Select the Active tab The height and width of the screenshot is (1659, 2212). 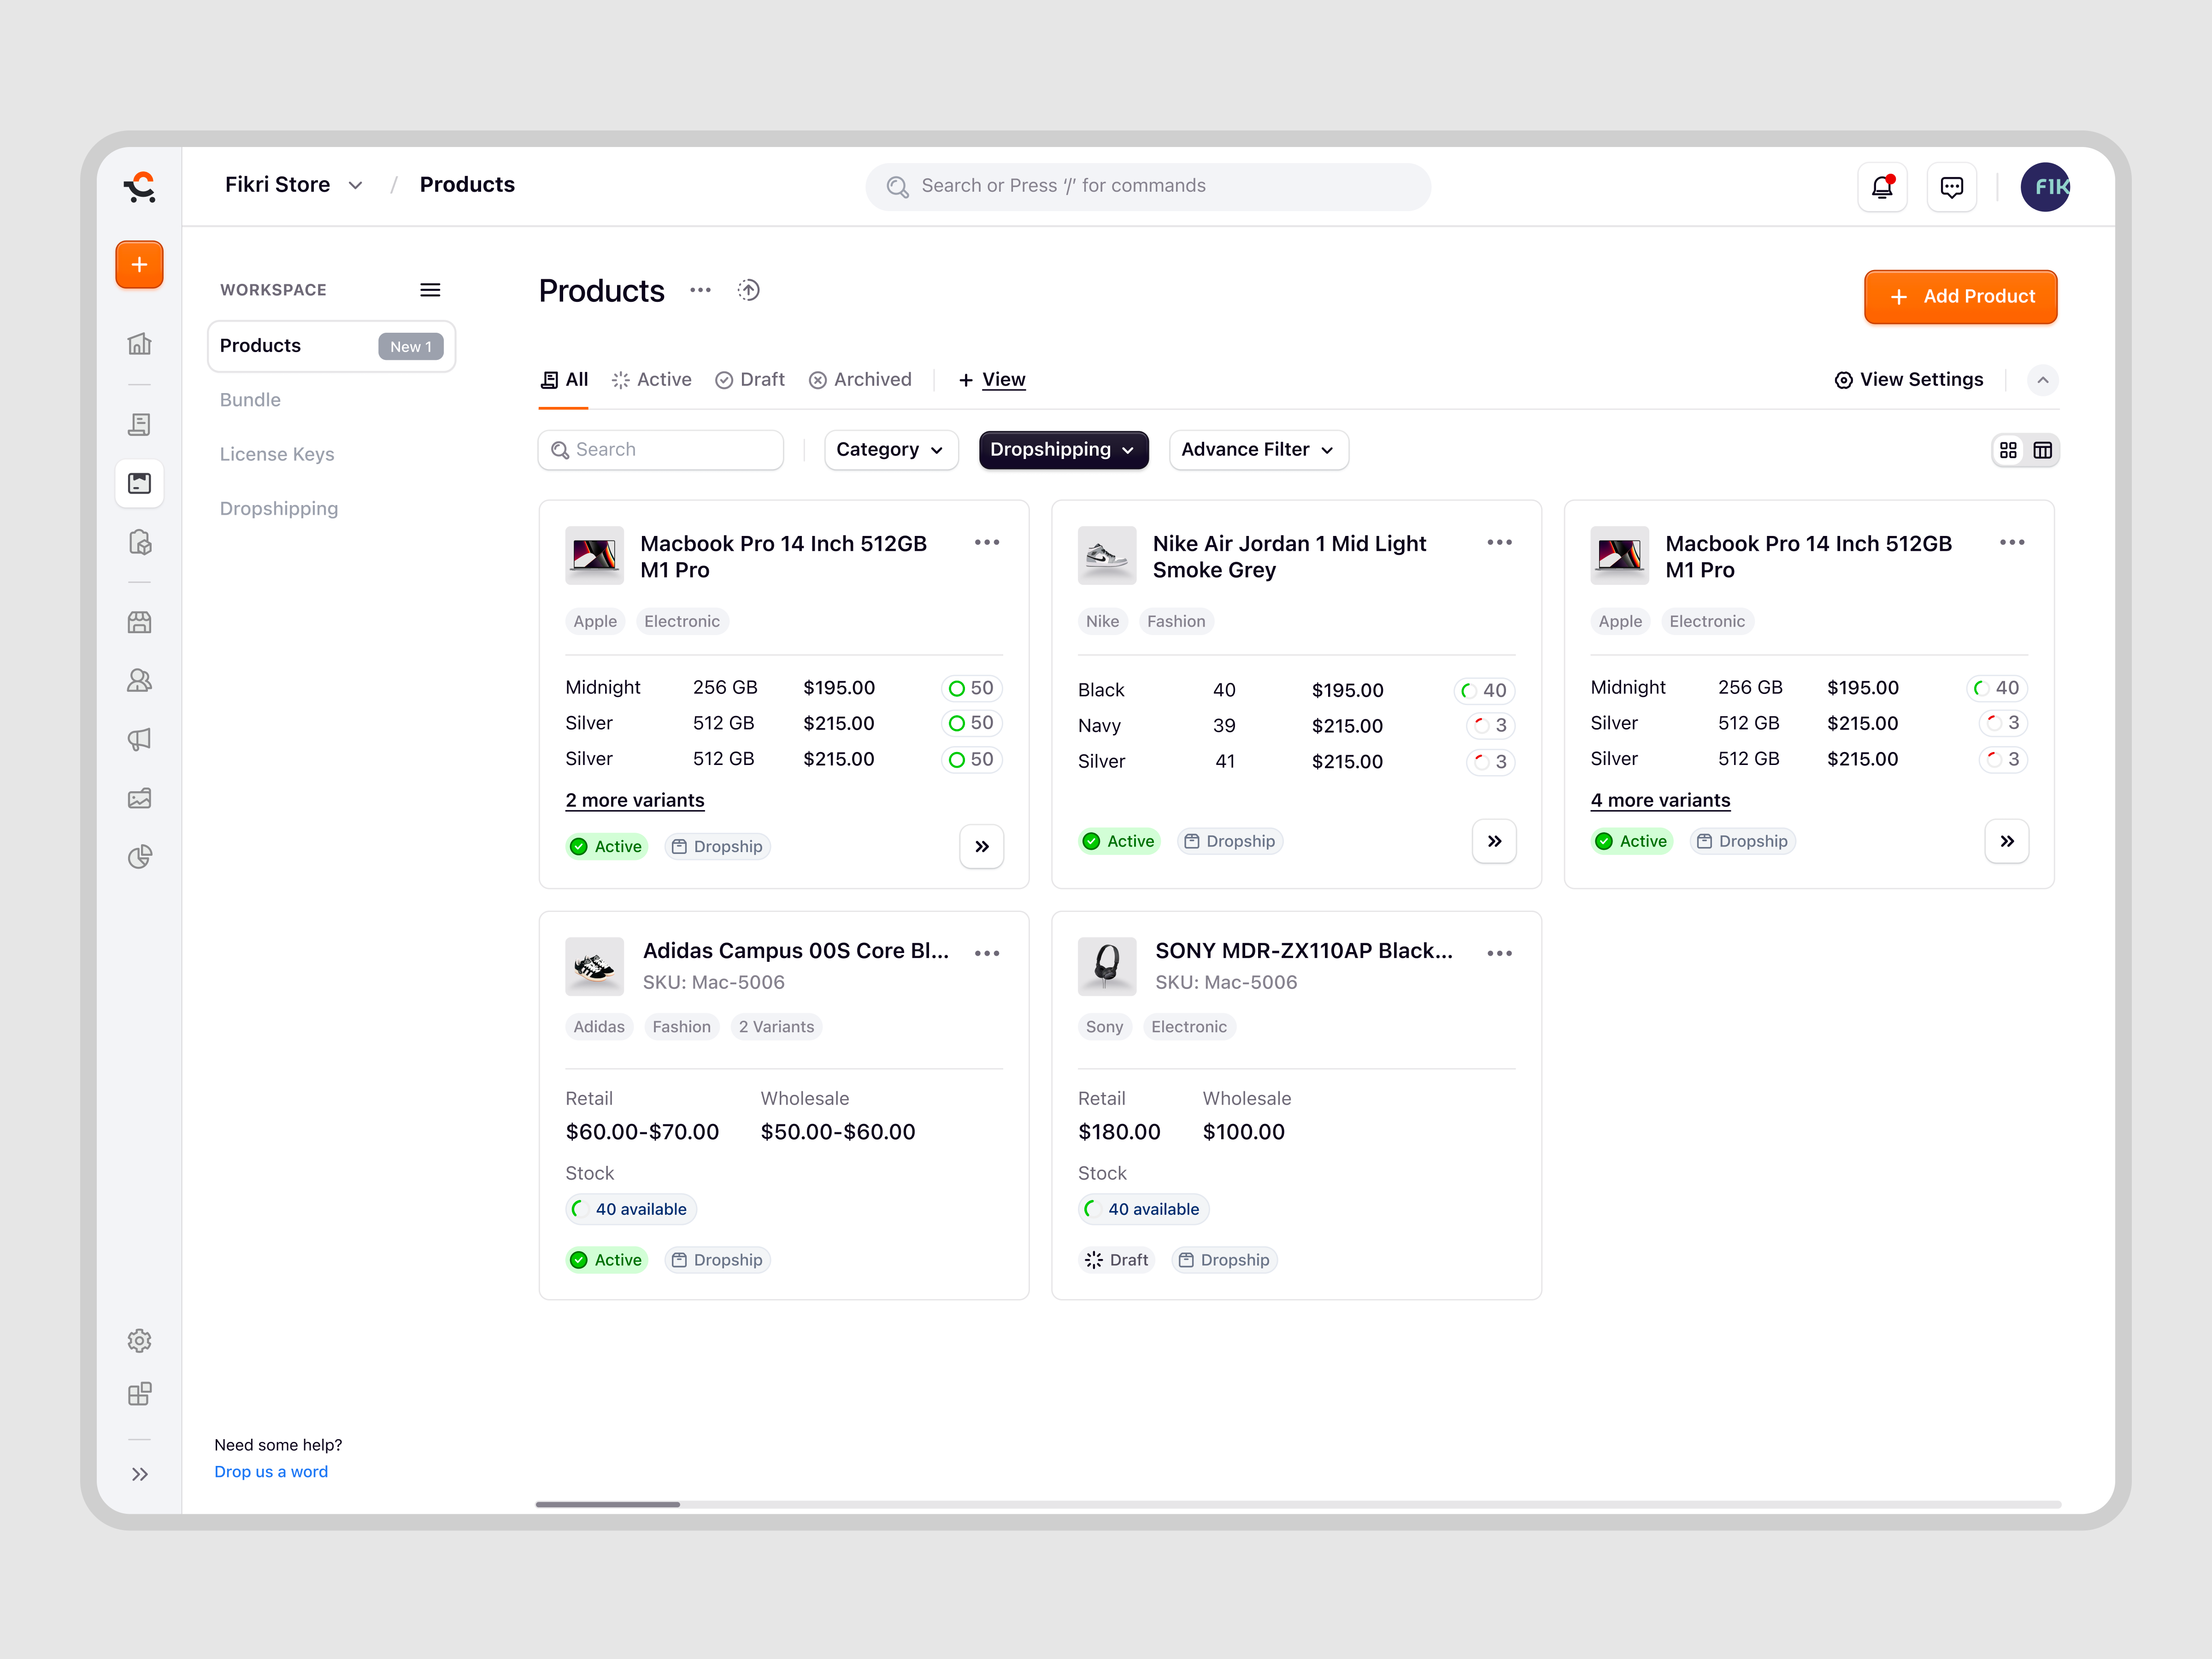tap(652, 380)
